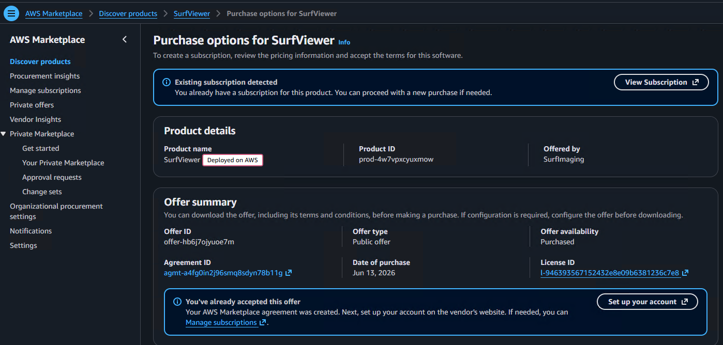Click Public offer value text
Image resolution: width=723 pixels, height=345 pixels.
tap(371, 242)
